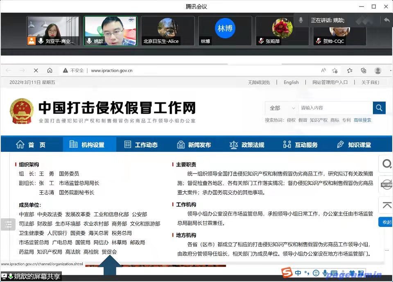The height and width of the screenshot is (282, 393).
Task: Stop loading the page in browser
Action: click(36, 71)
